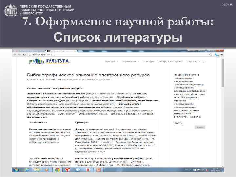Click the search submit button under Найти
The image size is (236, 177).
[200, 127]
